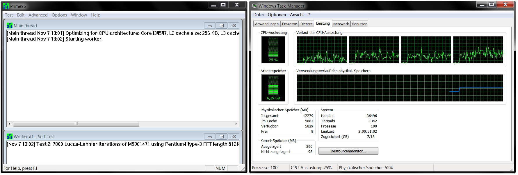
Task: Maximize the Windows Task-Manager window
Action: (492, 5)
